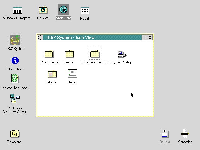Click the OS/2 System - Icon View title bar
The image size is (200, 150).
[92, 37]
